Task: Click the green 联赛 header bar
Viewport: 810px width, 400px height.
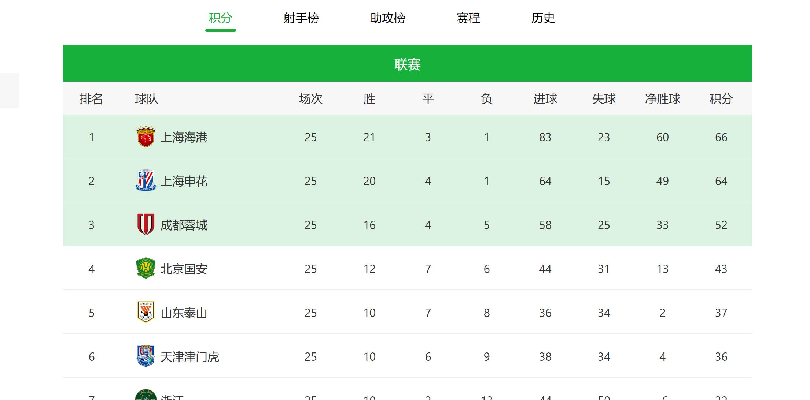Action: click(408, 63)
